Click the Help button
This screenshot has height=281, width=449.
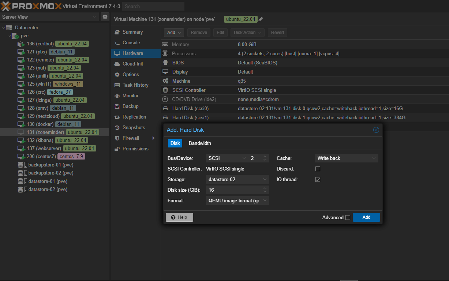tap(179, 217)
